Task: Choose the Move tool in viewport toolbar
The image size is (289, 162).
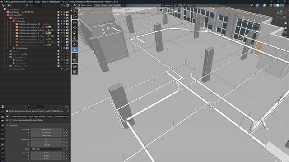Action: pyautogui.click(x=75, y=22)
